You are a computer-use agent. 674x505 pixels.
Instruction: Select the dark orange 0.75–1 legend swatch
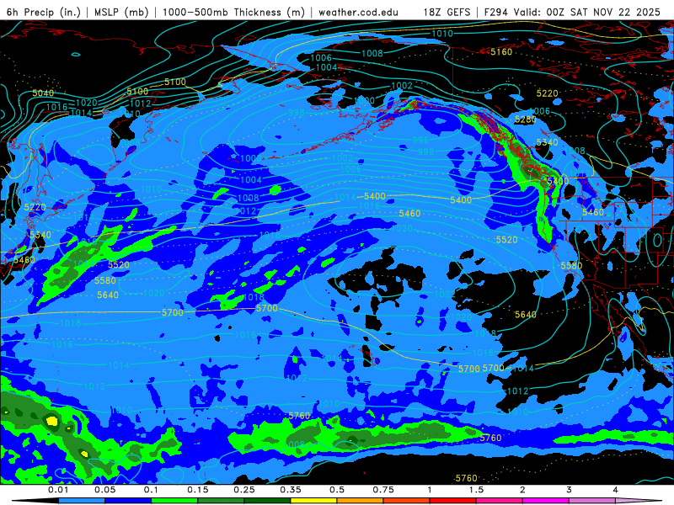tap(407, 501)
